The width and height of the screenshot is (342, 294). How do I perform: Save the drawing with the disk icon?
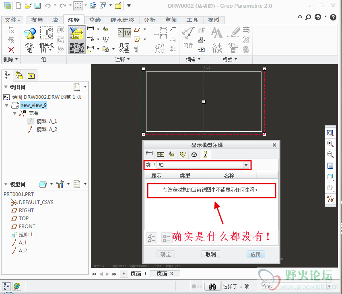[x=37, y=6]
